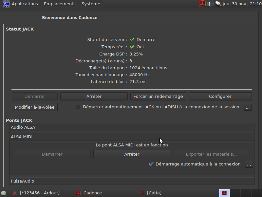Collapse the ALSA MIDI bridge section
This screenshot has height=197, width=262.
coord(132,137)
